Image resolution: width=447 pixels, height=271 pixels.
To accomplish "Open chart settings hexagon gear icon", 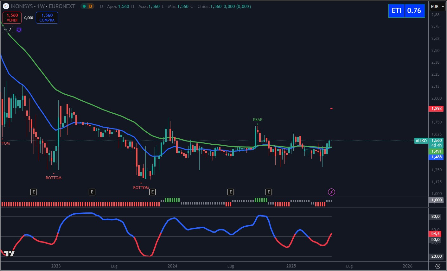I will click(438, 266).
